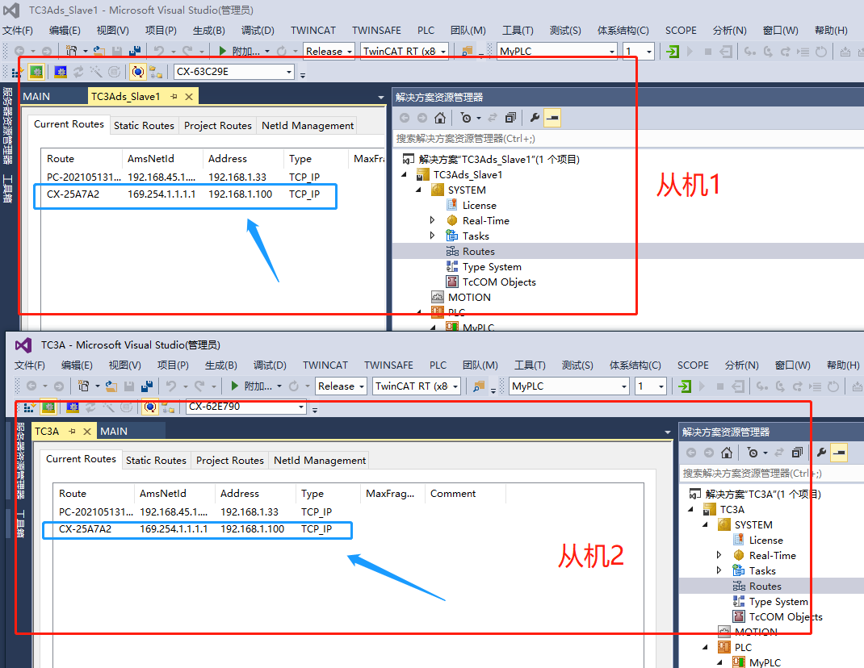Click the solution explorer search box in TC3A
Screen dimensions: 864x668
point(771,473)
